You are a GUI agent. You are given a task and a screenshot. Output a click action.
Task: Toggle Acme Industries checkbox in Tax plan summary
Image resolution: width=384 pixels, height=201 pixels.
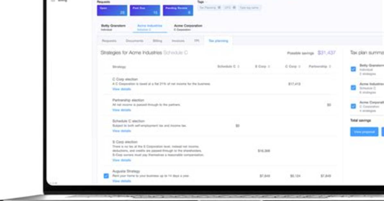point(353,87)
